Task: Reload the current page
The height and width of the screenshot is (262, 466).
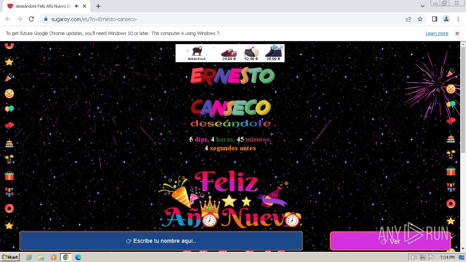Action: click(x=31, y=19)
